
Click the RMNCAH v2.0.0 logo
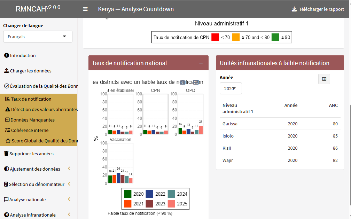point(38,8)
